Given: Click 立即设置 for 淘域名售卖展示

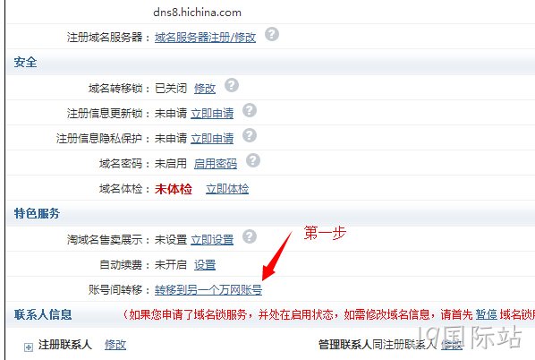Looking at the screenshot, I should (x=212, y=239).
